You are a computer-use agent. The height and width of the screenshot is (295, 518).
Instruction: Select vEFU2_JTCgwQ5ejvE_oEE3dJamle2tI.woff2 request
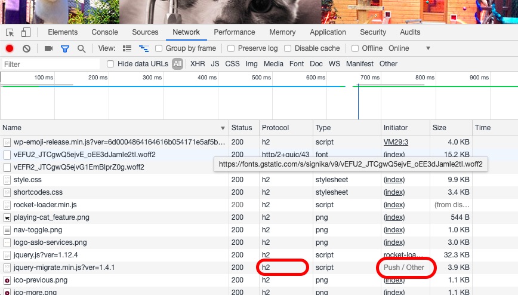point(85,155)
